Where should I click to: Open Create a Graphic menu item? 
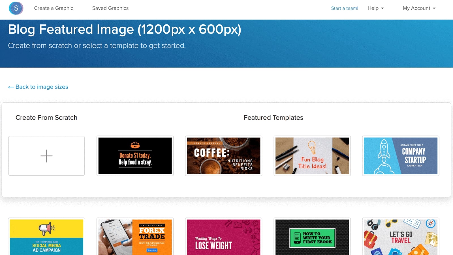tap(54, 8)
